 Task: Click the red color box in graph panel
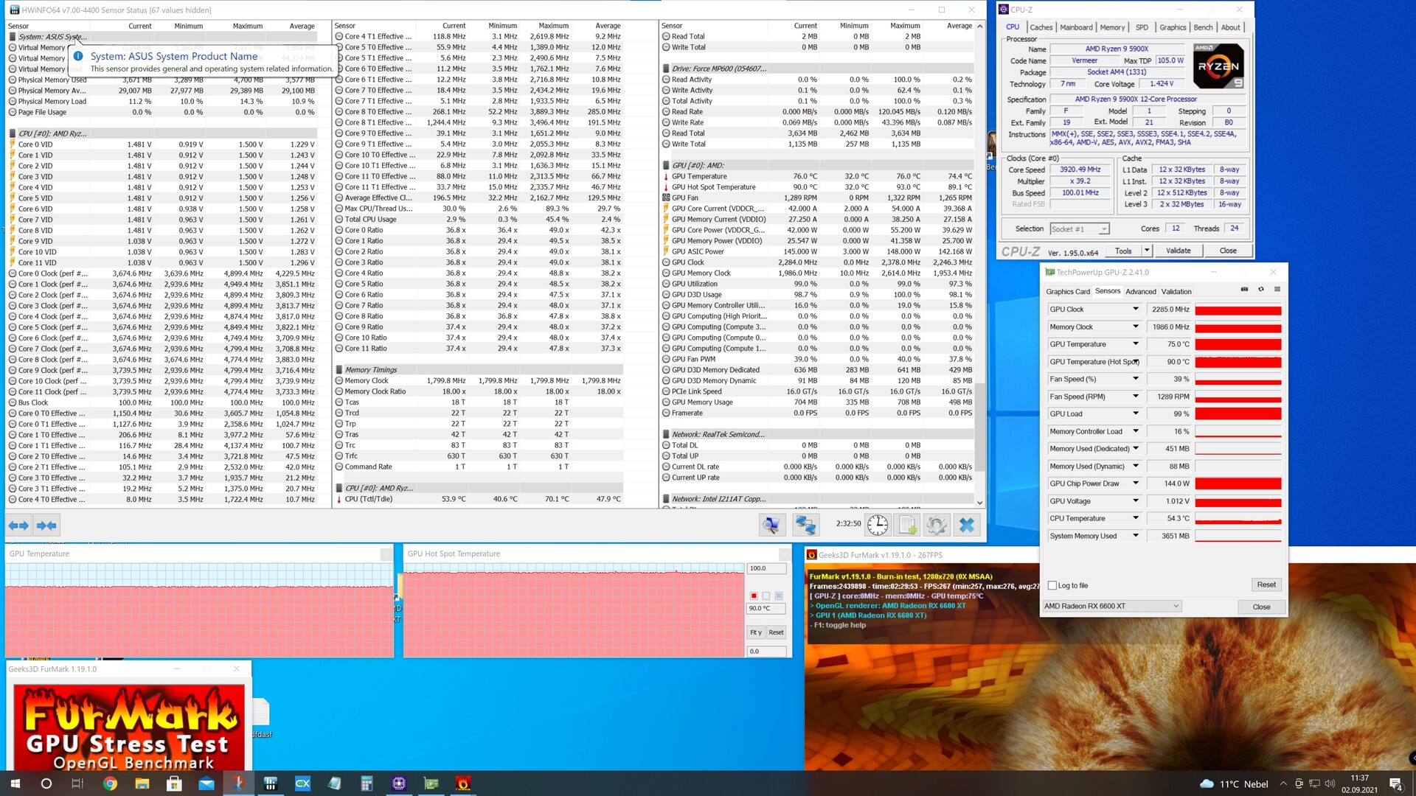point(754,596)
